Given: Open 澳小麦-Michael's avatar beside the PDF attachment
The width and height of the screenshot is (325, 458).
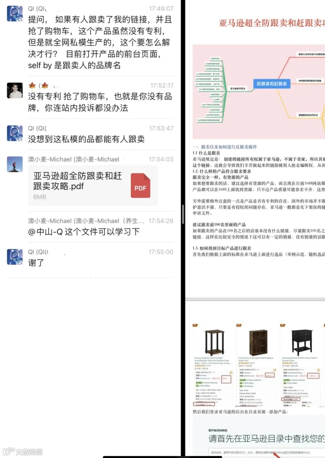Looking at the screenshot, I should (x=15, y=164).
